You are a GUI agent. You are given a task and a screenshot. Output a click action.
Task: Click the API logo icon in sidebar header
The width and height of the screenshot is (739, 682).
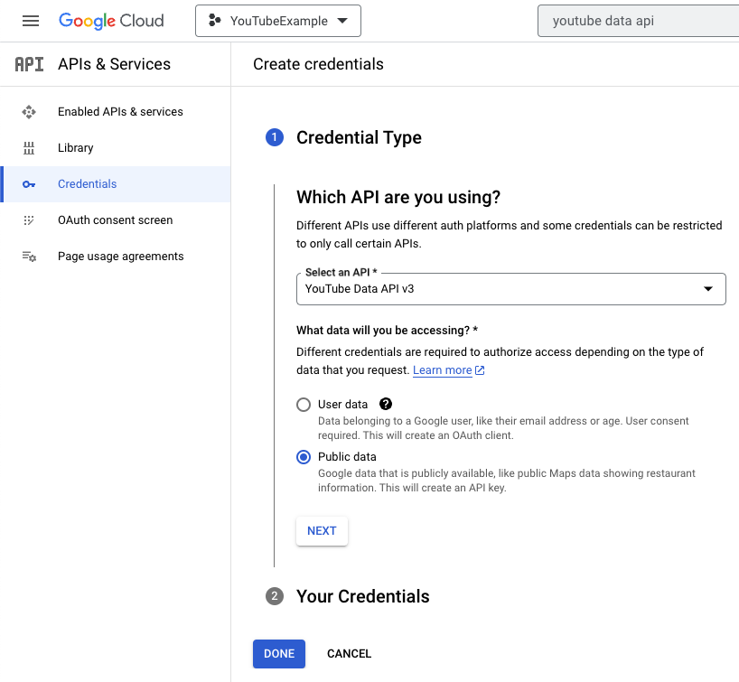pos(29,64)
